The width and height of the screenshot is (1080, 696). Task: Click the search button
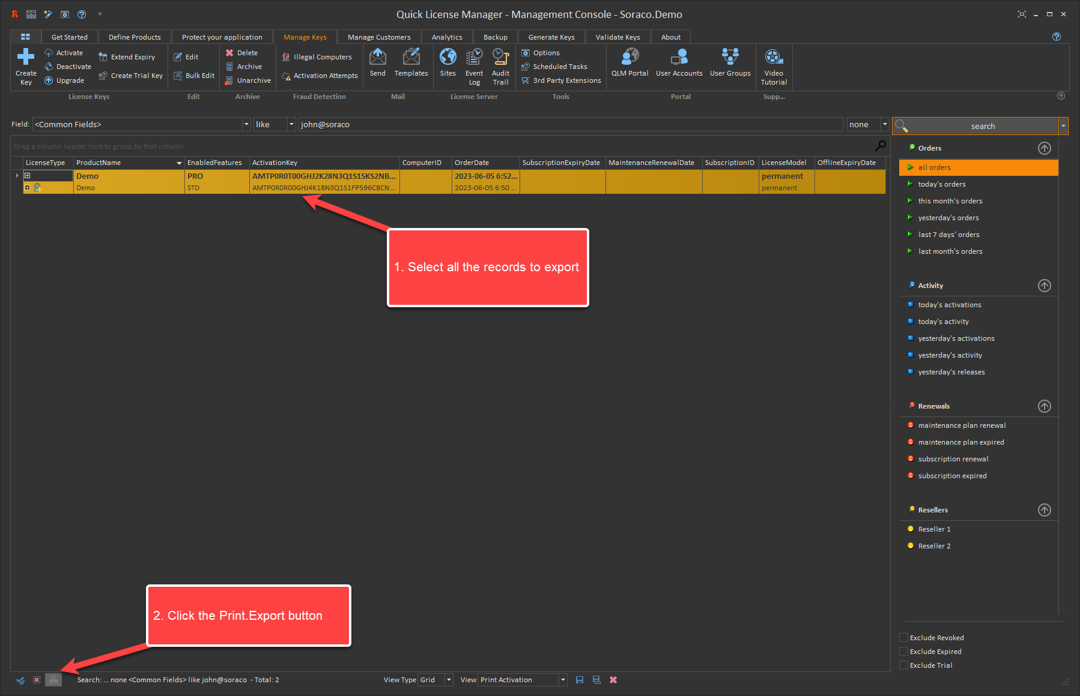pyautogui.click(x=975, y=126)
